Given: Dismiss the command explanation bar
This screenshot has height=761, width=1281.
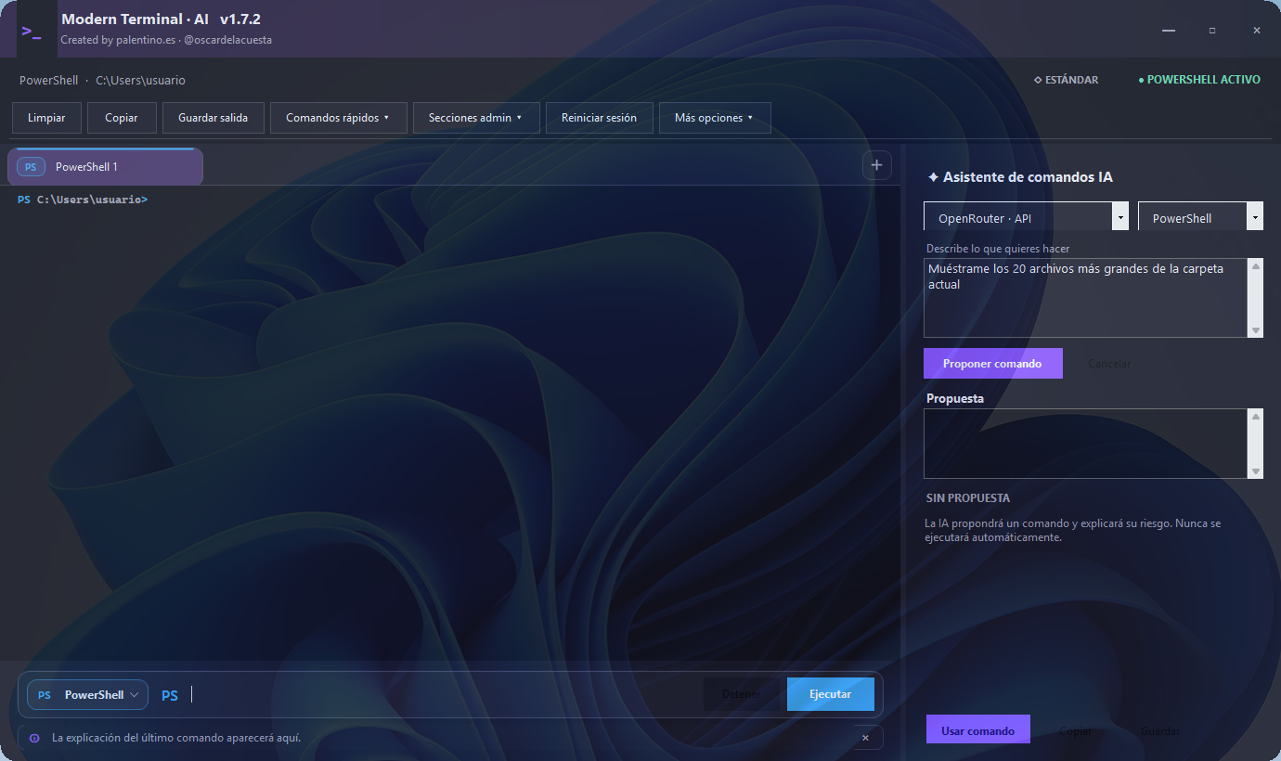Looking at the screenshot, I should click(x=865, y=738).
